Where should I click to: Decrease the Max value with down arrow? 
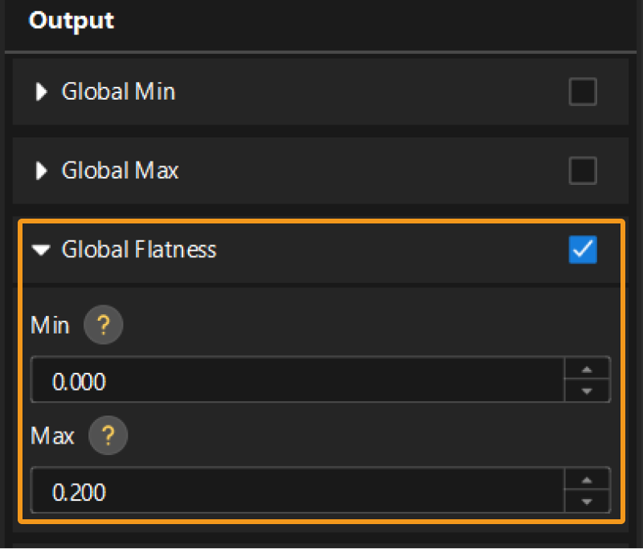[x=587, y=501]
